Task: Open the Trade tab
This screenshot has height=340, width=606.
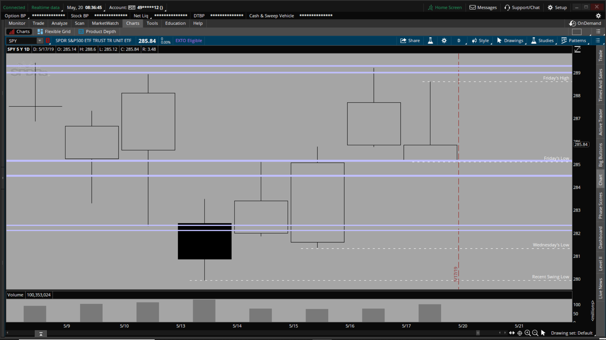Action: tap(39, 23)
